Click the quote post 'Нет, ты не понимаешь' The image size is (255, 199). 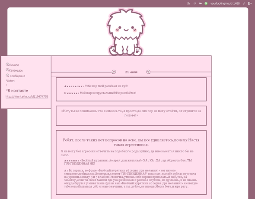coord(131,113)
